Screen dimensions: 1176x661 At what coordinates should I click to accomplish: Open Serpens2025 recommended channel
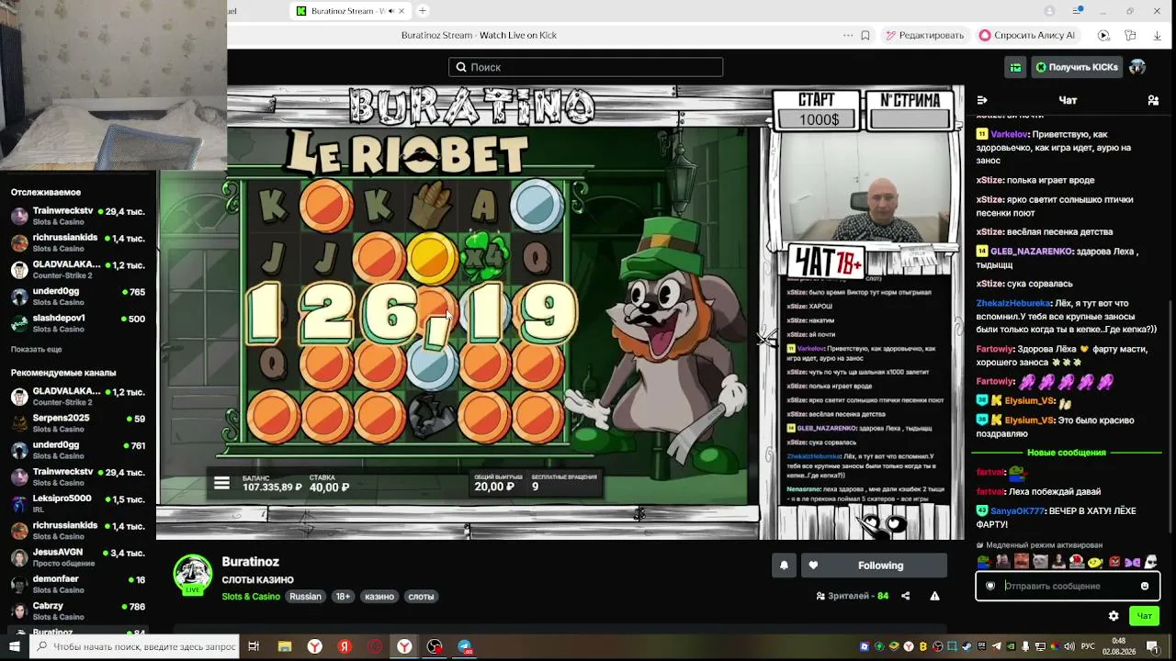(x=78, y=422)
